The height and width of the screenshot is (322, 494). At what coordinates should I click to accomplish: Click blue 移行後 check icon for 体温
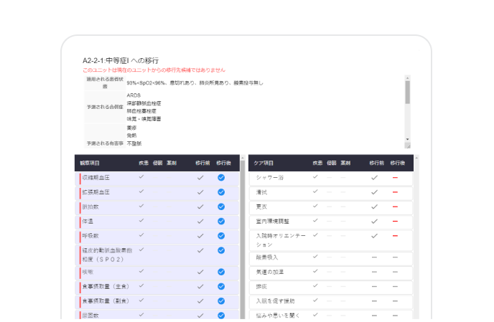[221, 222]
